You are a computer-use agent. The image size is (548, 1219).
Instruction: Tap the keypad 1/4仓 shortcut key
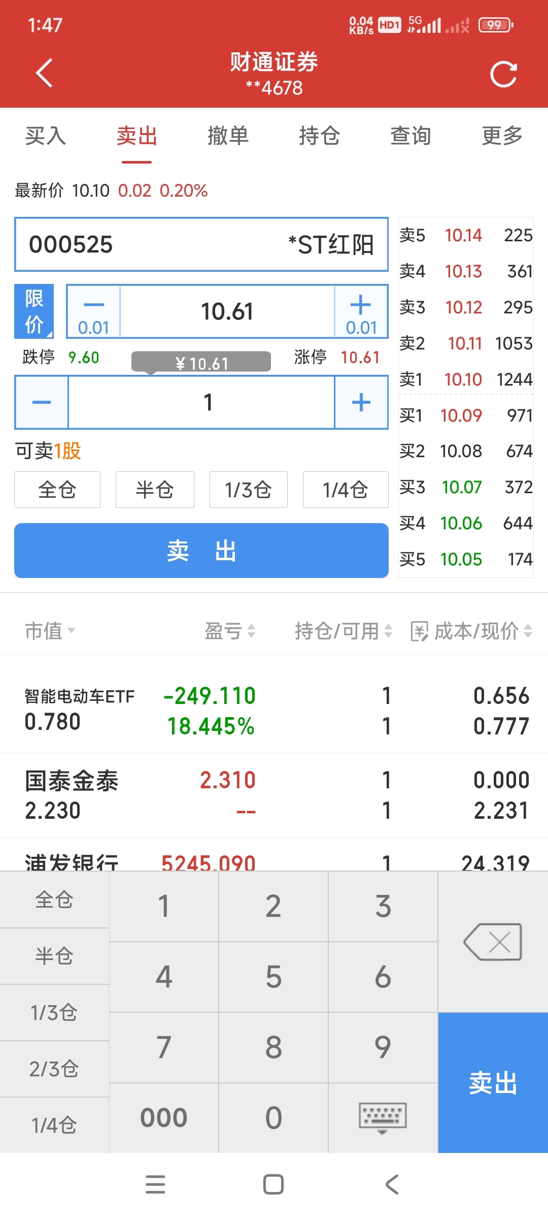54,1125
